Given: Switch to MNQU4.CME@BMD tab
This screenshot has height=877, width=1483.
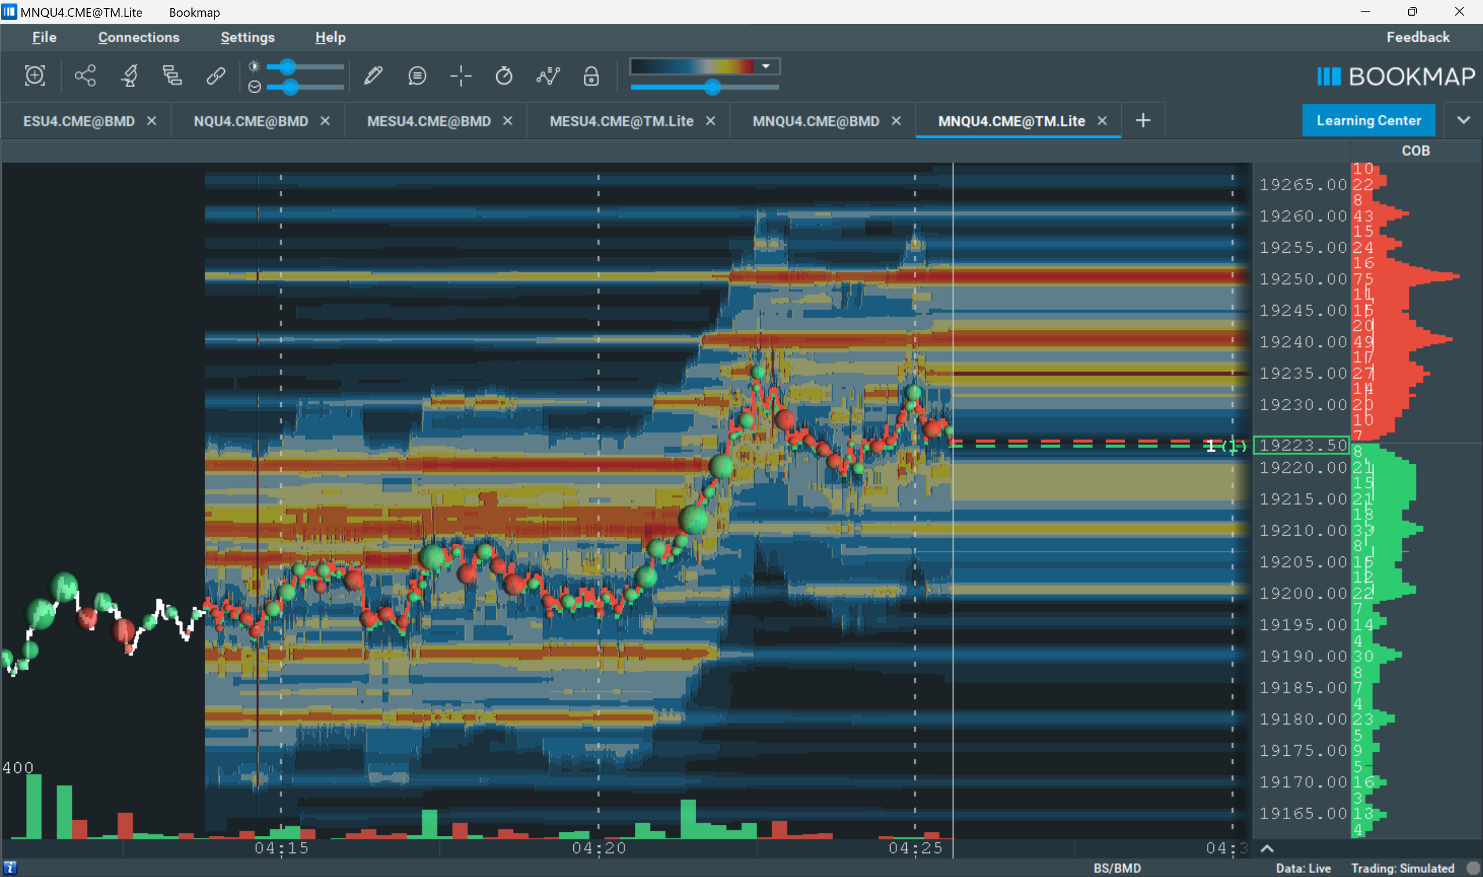Looking at the screenshot, I should point(816,121).
